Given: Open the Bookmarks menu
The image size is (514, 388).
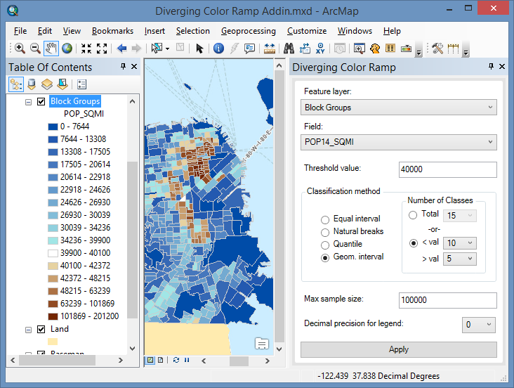Looking at the screenshot, I should [x=112, y=31].
